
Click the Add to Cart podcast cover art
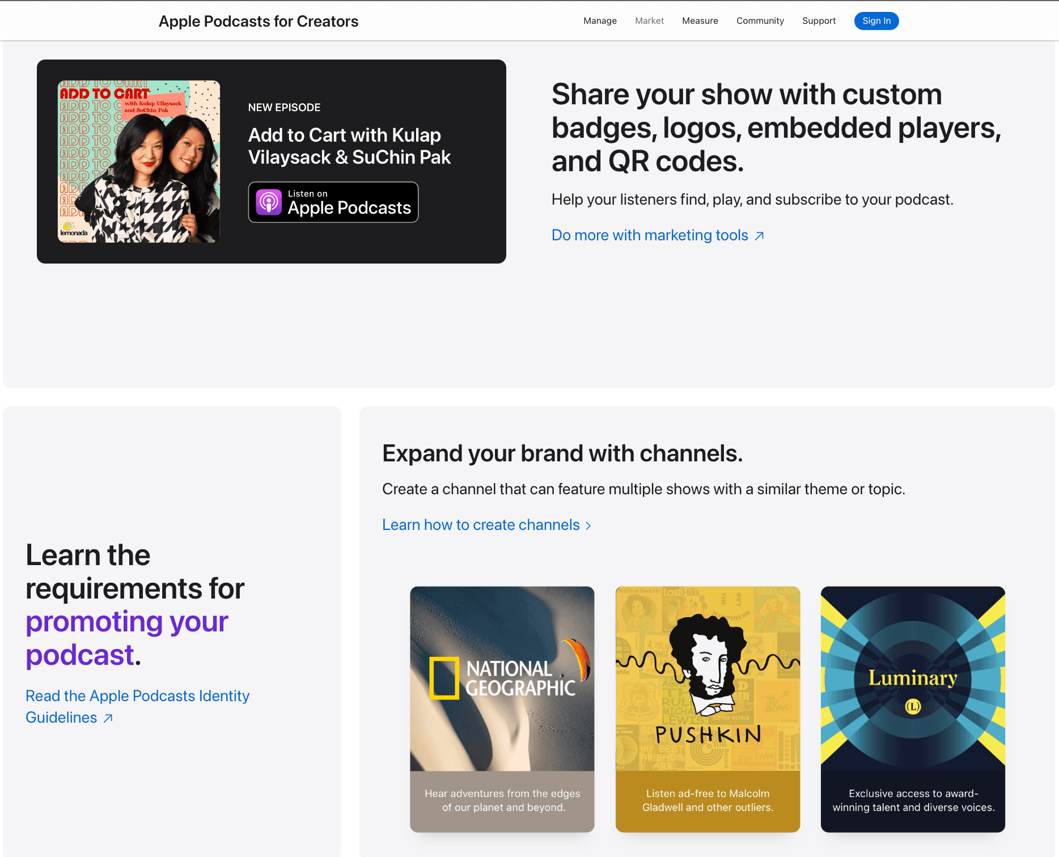pyautogui.click(x=139, y=162)
